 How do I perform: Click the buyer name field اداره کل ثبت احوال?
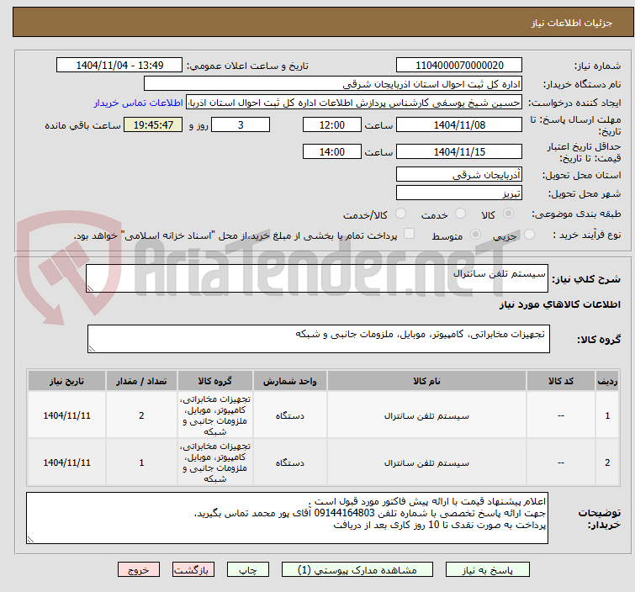(x=333, y=84)
